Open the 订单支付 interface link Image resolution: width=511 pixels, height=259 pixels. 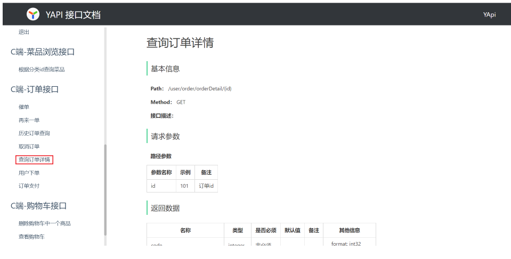29,186
